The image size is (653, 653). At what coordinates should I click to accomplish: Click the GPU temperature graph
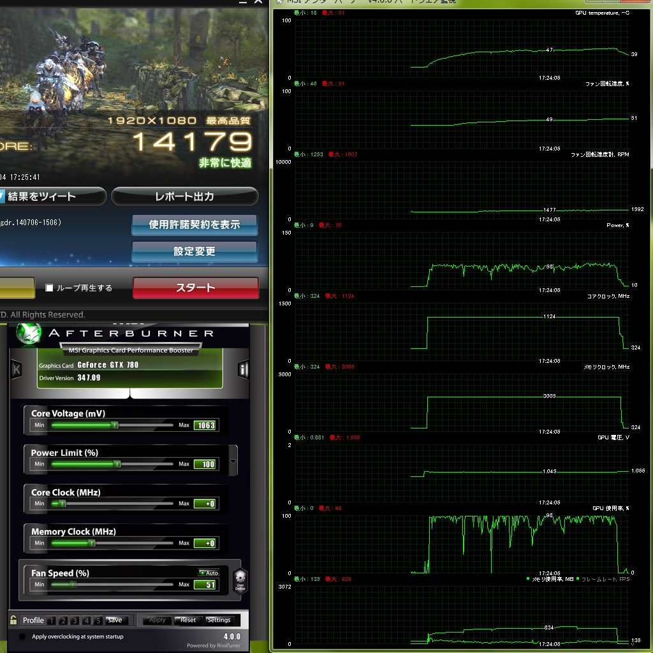coord(462,48)
